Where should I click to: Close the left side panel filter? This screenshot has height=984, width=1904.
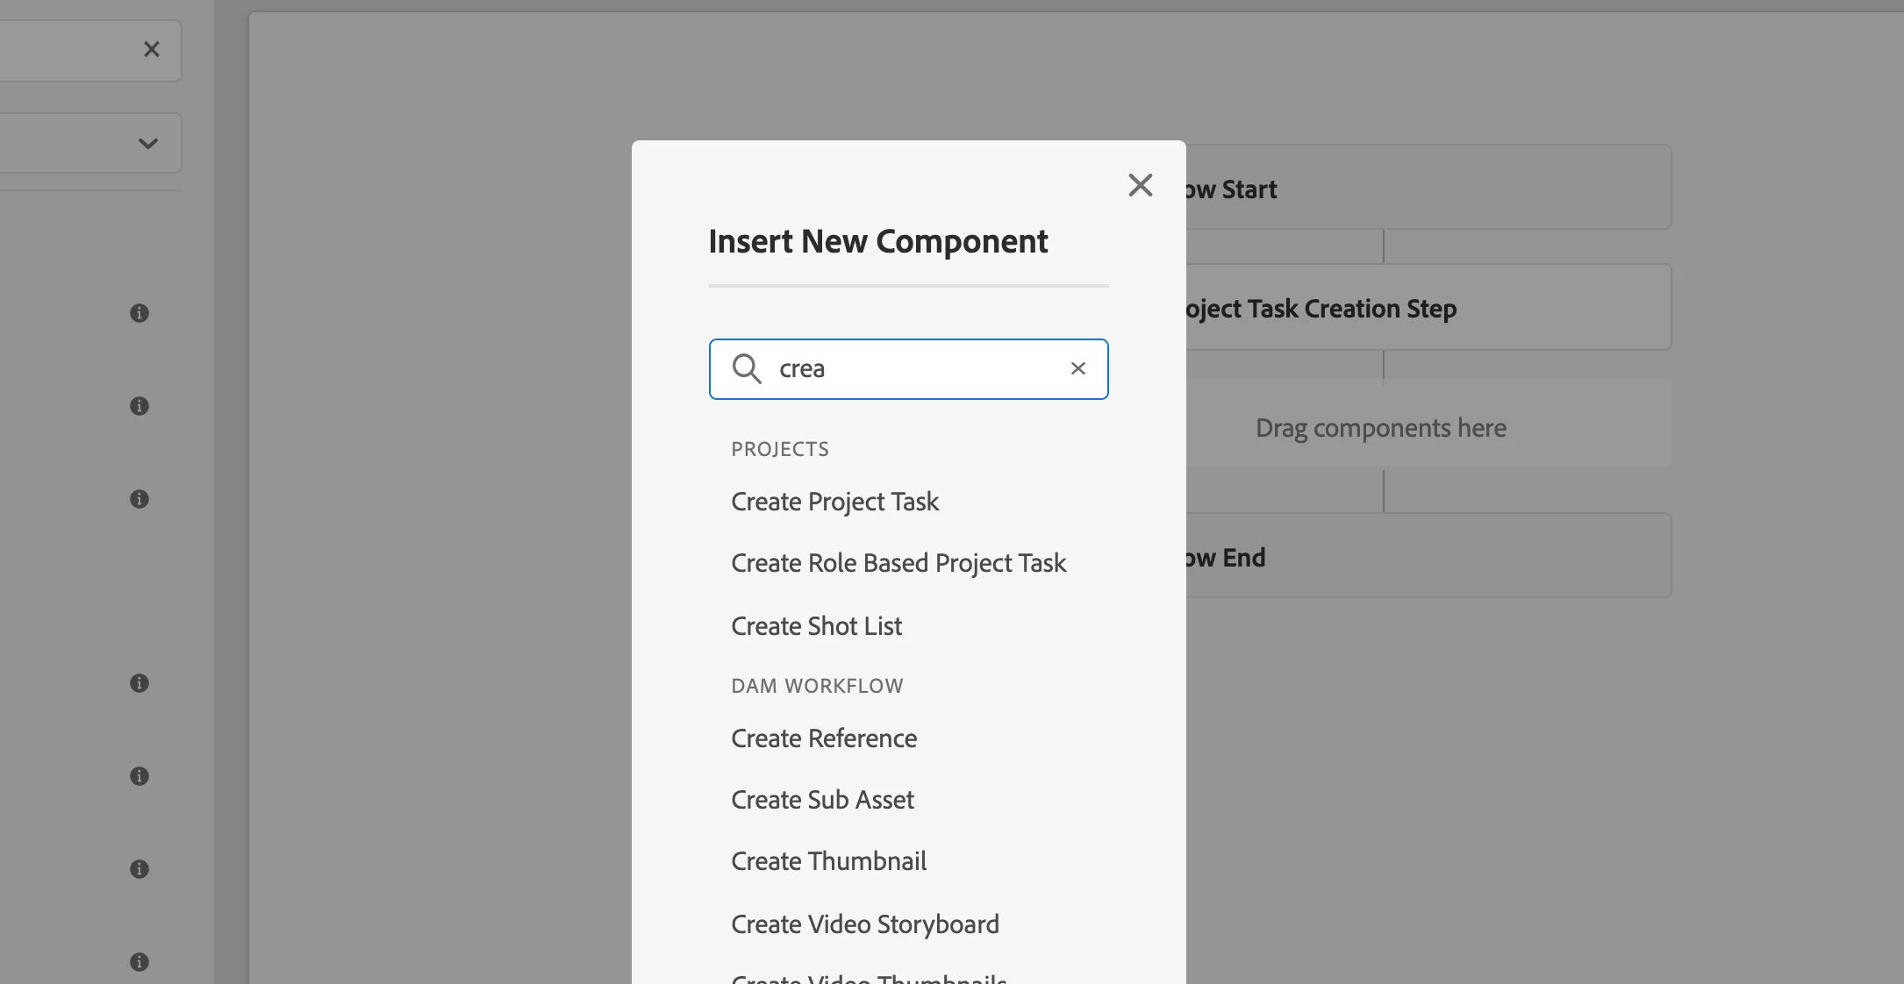(x=152, y=49)
